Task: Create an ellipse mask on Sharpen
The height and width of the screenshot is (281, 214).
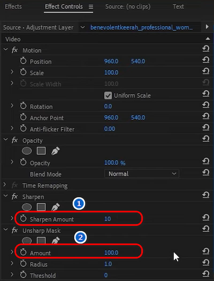Action: pos(26,207)
